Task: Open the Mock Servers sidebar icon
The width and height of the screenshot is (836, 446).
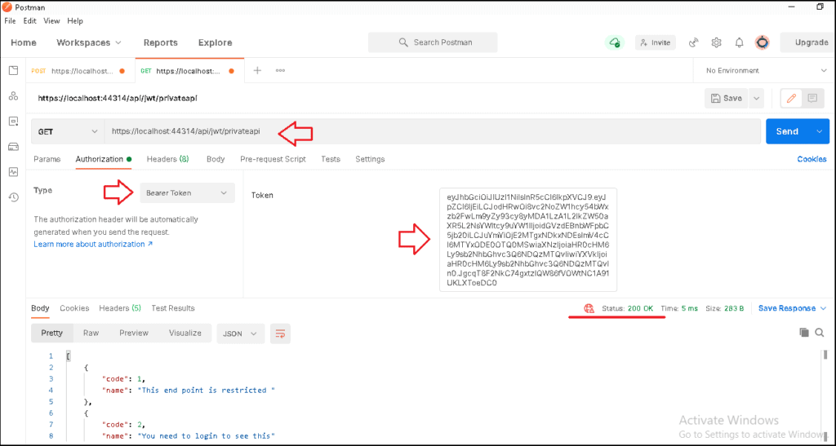Action: pyautogui.click(x=13, y=147)
